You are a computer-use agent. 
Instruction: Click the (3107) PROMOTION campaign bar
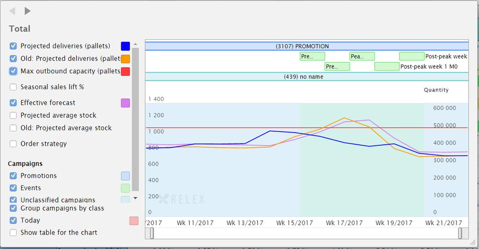point(307,46)
